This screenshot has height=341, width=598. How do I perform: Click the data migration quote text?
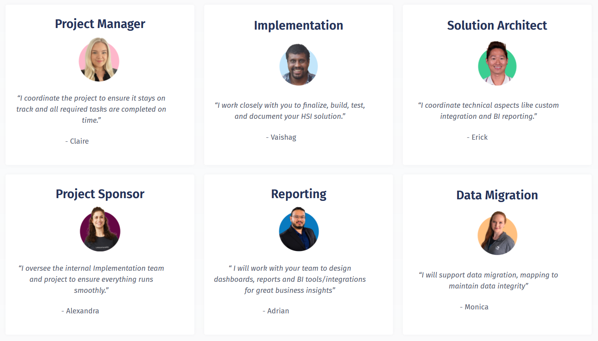[x=489, y=280]
